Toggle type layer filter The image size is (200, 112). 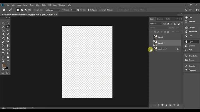click(172, 24)
